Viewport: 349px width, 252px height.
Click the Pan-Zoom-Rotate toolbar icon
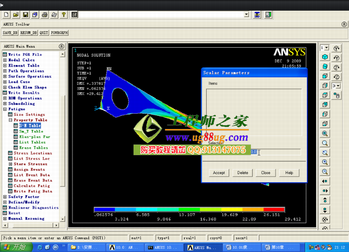35,15
